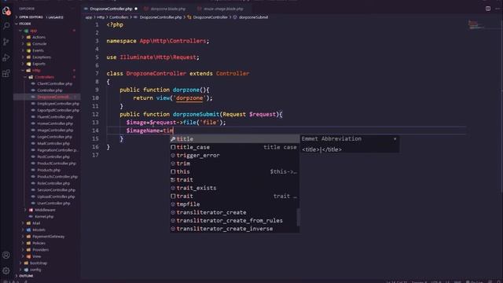Select the transliterator_create suggestion

[x=234, y=212]
